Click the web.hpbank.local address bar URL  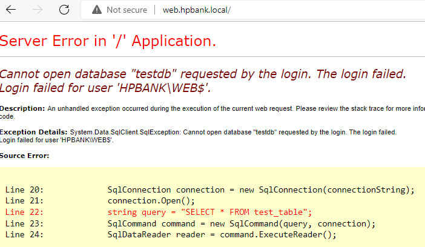(196, 10)
